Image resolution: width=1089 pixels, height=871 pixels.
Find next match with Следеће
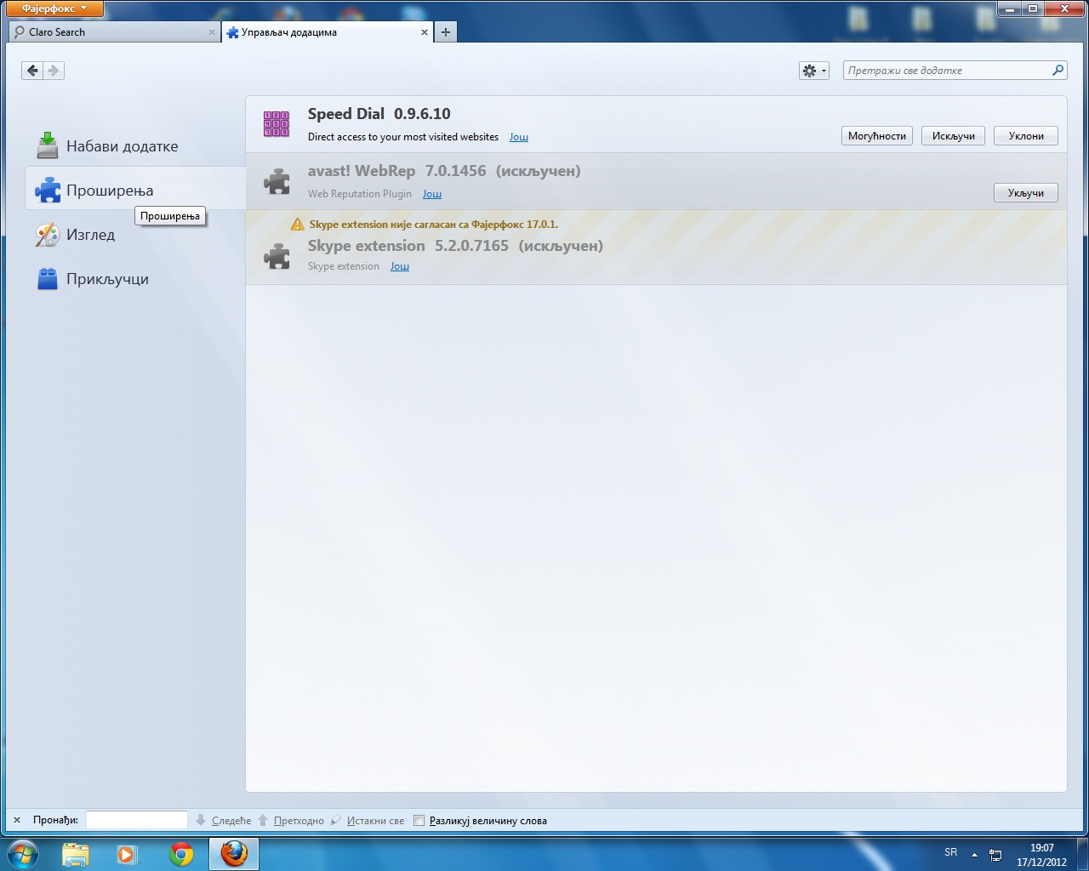[224, 821]
